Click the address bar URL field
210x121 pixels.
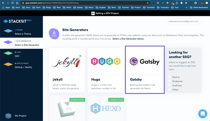(x=85, y=3)
